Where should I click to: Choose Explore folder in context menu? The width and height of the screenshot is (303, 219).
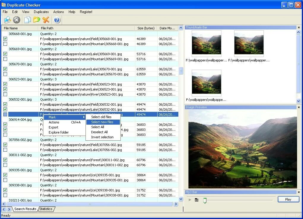click(x=64, y=132)
